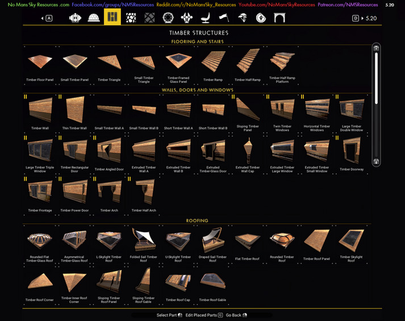Viewport: 405px width, 321px height.
Task: Switch to the mushroom flora category tab
Action: pyautogui.click(x=243, y=18)
